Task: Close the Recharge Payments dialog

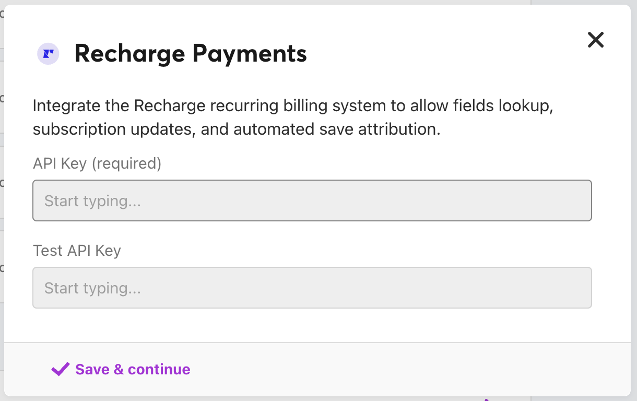Action: pyautogui.click(x=595, y=40)
